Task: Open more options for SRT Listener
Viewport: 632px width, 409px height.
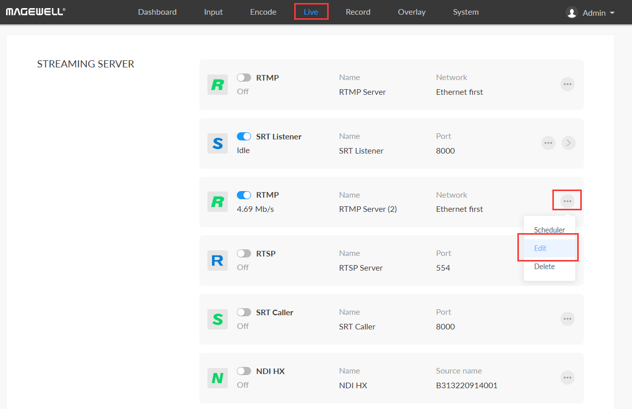Action: (x=548, y=143)
